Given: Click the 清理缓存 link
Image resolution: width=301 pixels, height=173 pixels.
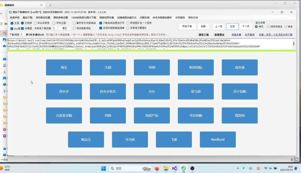Looking at the screenshot, I should click(219, 35).
